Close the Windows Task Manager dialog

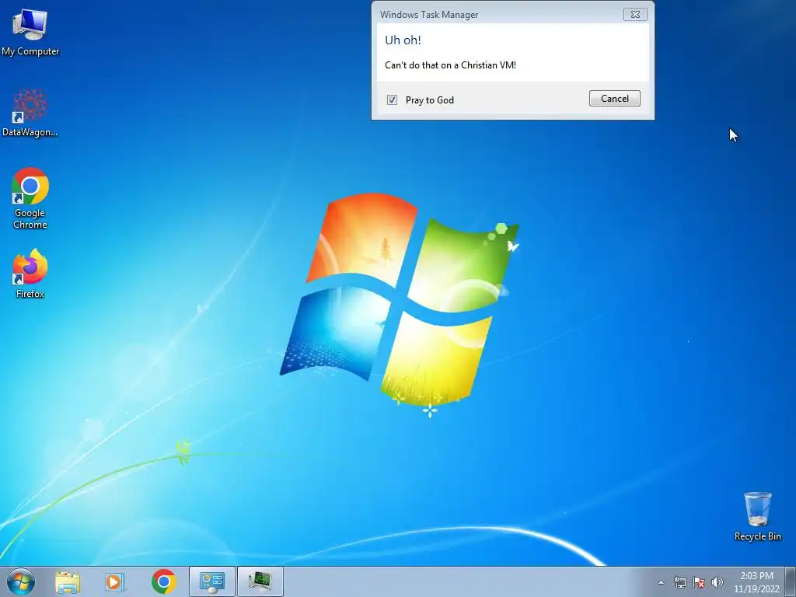click(x=635, y=14)
